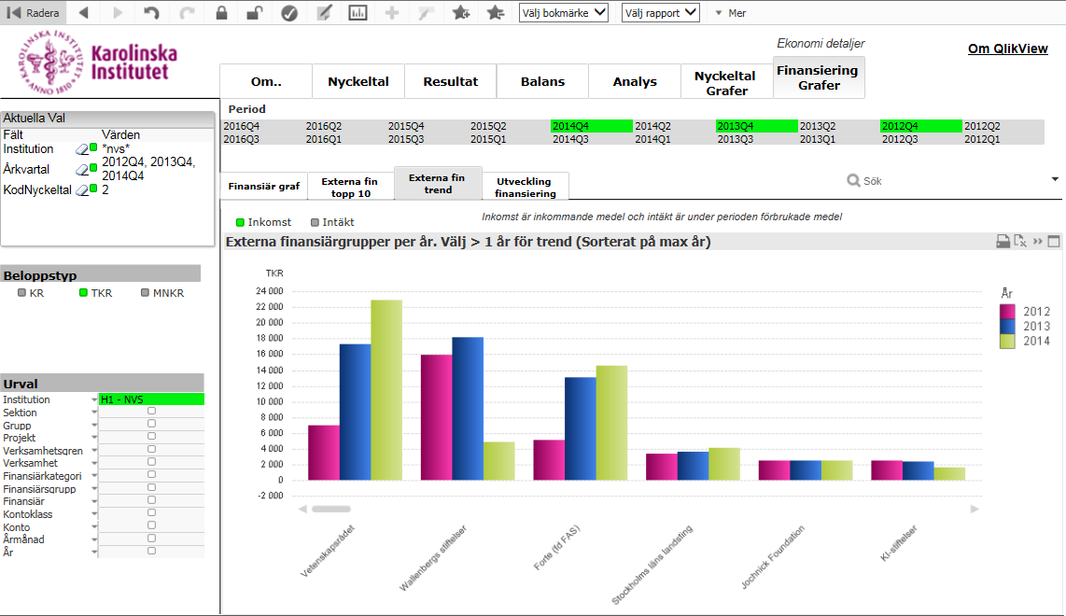Expand the Finansiärkategori urval dropdown
Screen dimensions: 1066x616
94,476
